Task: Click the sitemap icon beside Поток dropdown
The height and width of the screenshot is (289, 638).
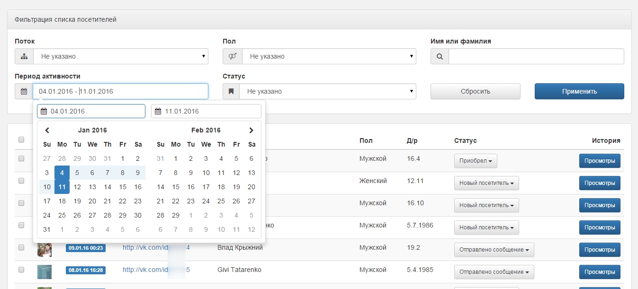Action: [x=24, y=57]
